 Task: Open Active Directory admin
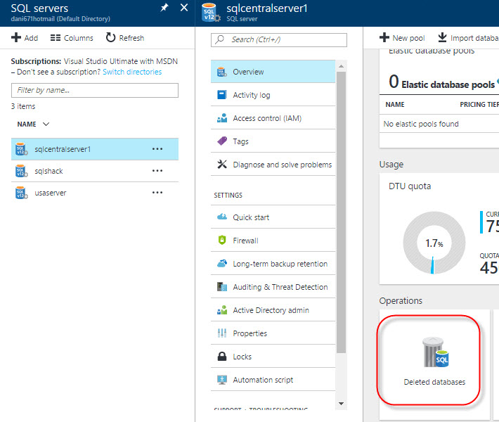[x=273, y=310]
